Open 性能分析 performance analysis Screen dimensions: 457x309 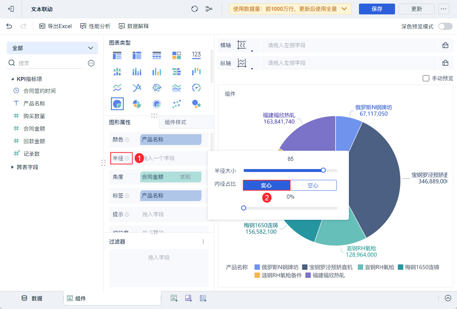pos(96,26)
